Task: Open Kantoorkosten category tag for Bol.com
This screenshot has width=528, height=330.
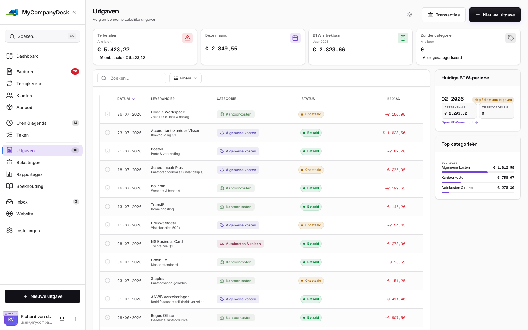Action: tap(236, 188)
